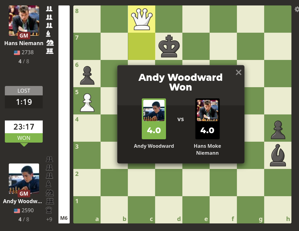
Task: Click captured rooks icon beside Hans Niemann
Action: click(50, 51)
